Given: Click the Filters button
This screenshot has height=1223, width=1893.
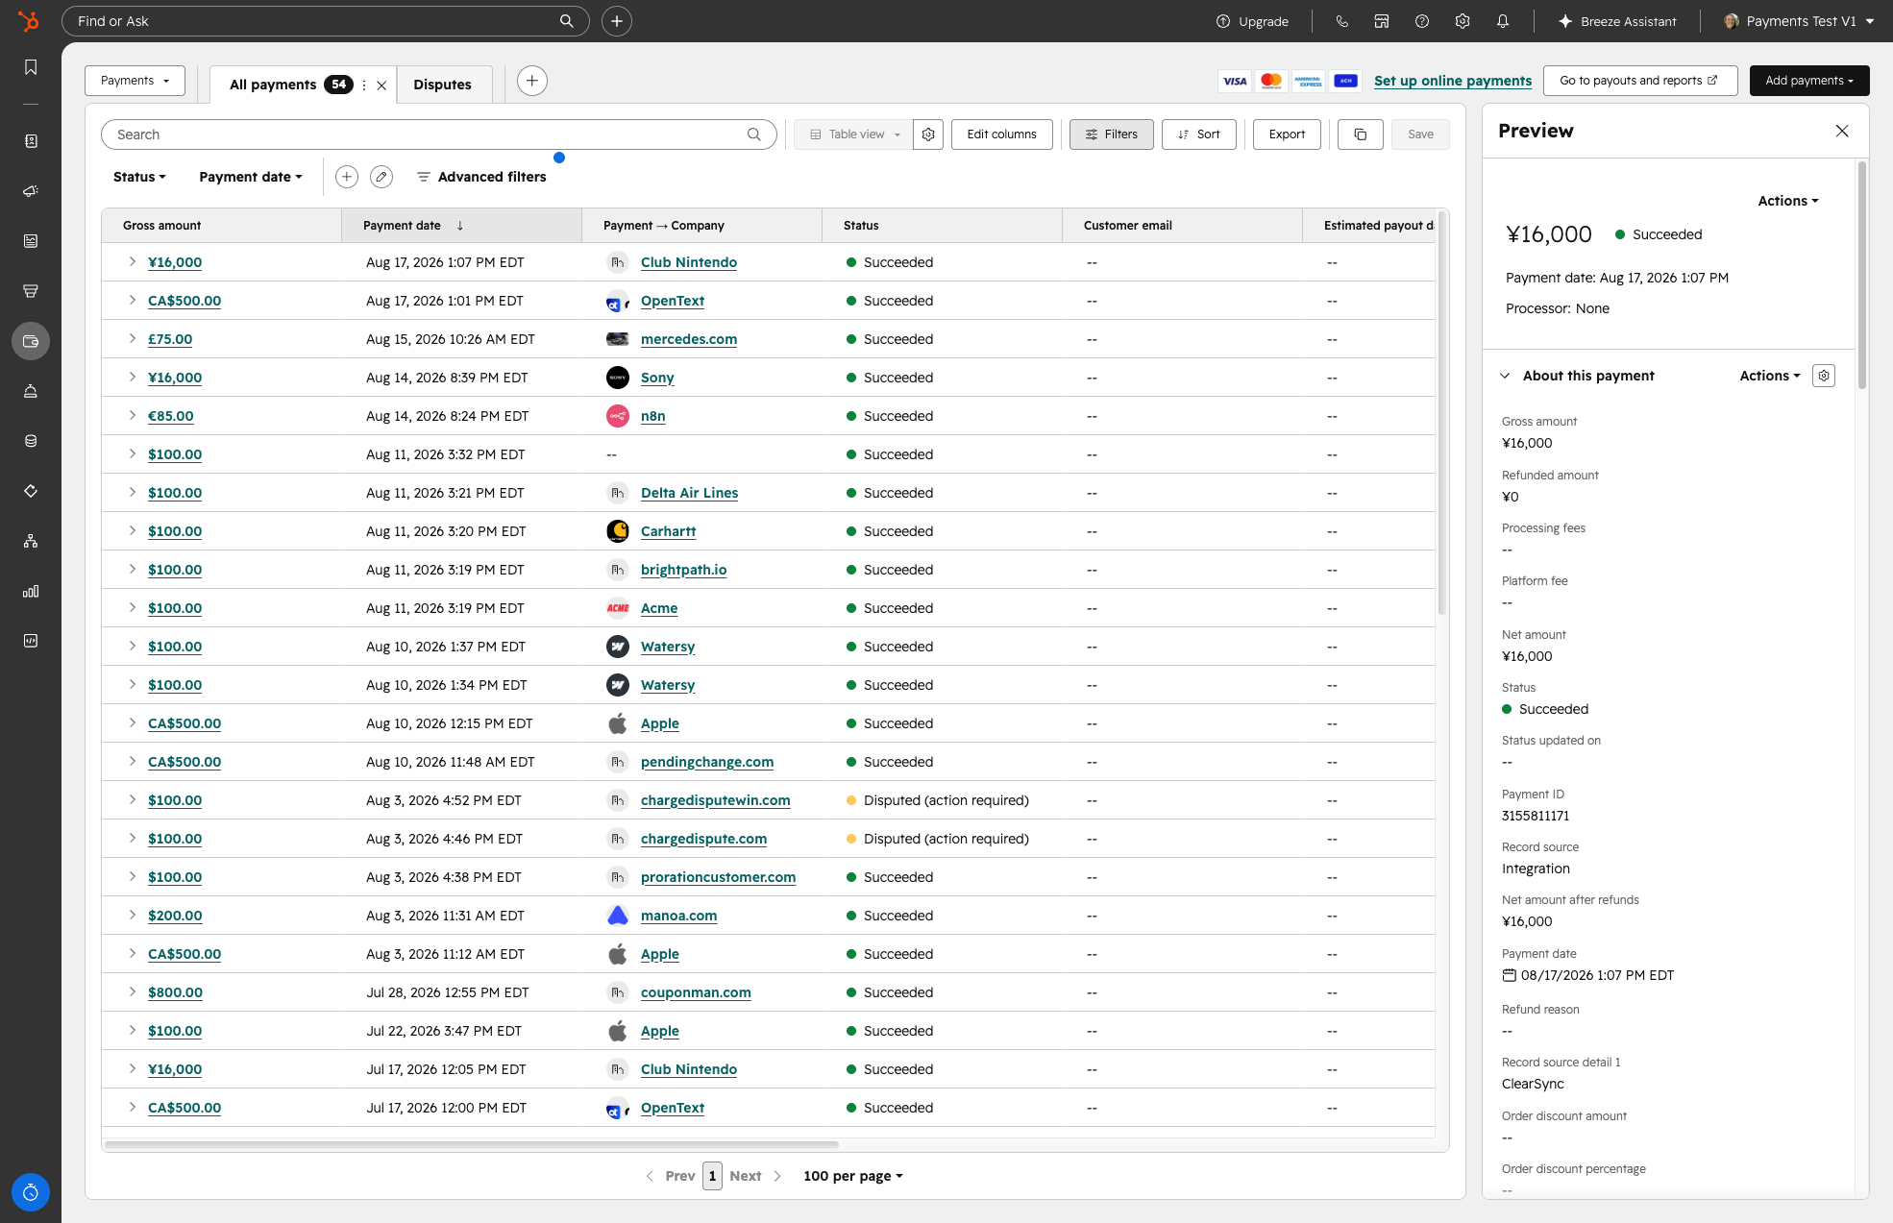Looking at the screenshot, I should point(1111,135).
